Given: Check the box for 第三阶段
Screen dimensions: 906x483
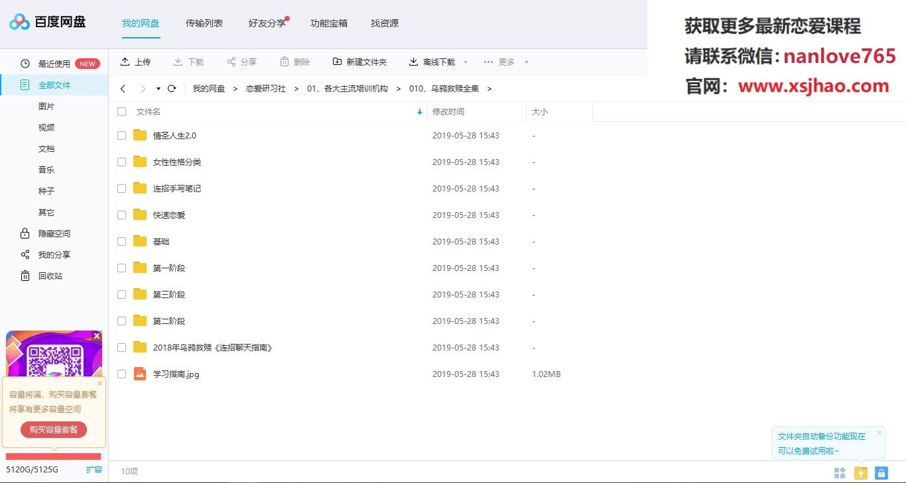Looking at the screenshot, I should [x=121, y=294].
